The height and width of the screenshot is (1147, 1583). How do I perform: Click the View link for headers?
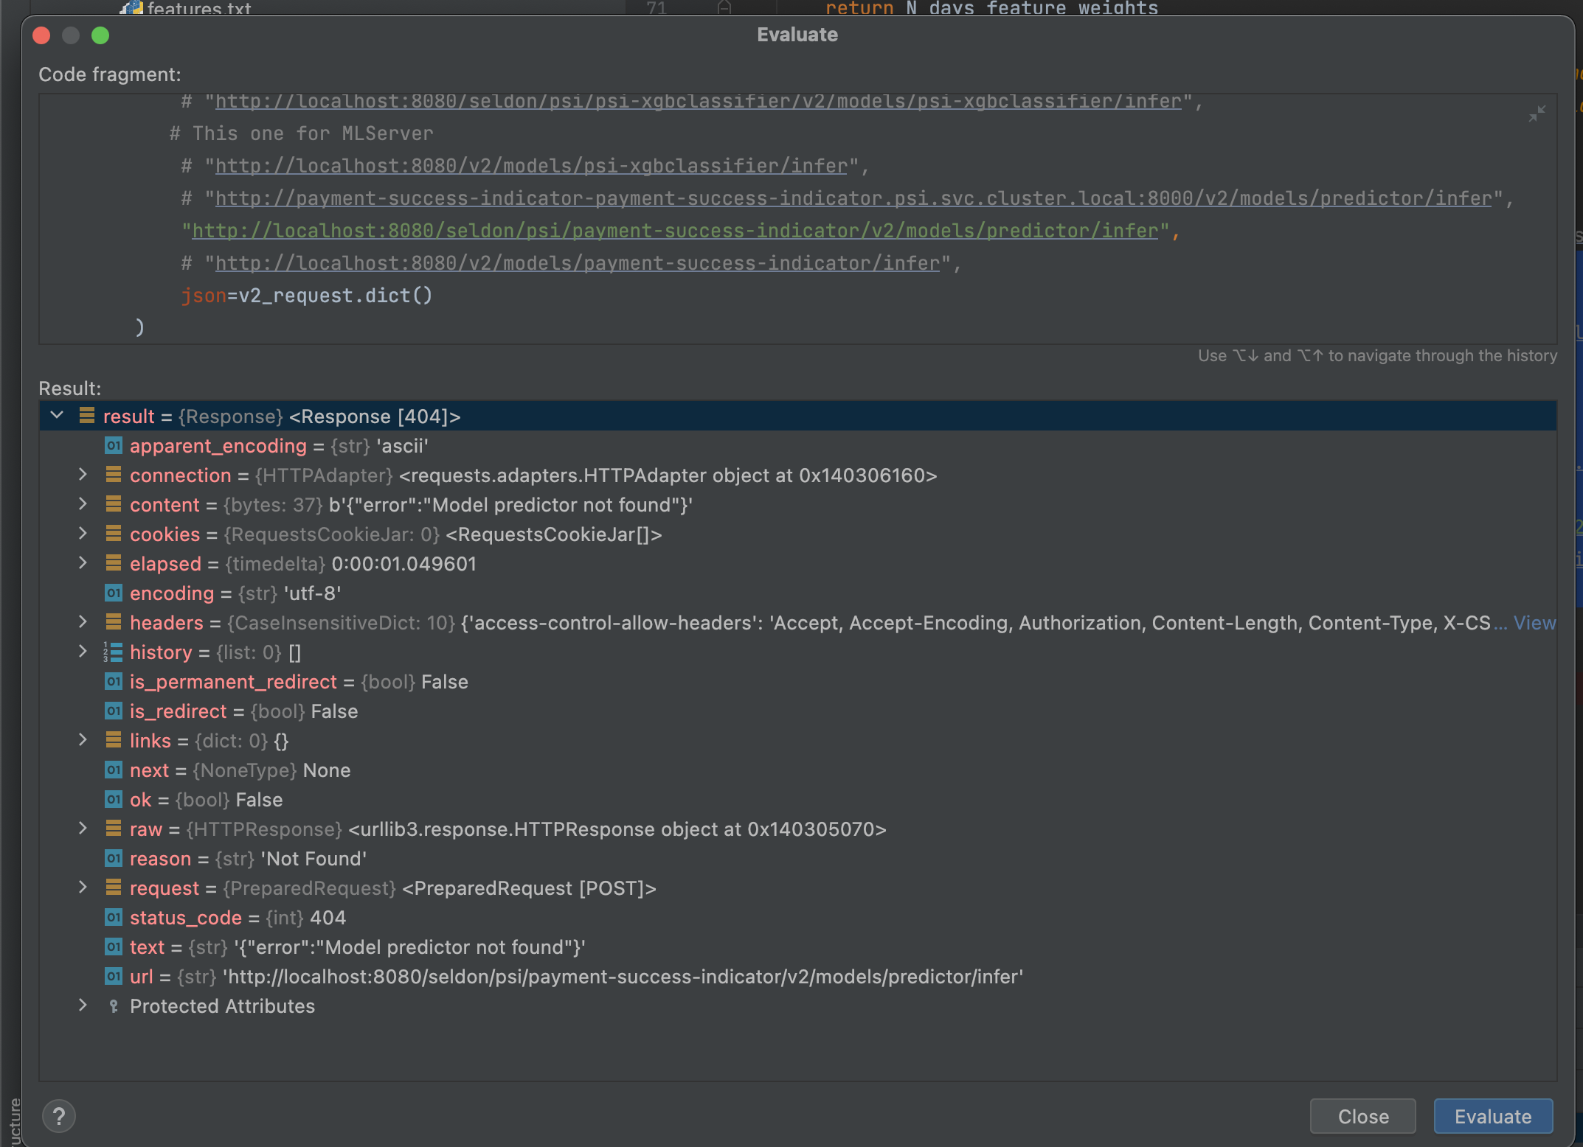(x=1534, y=623)
